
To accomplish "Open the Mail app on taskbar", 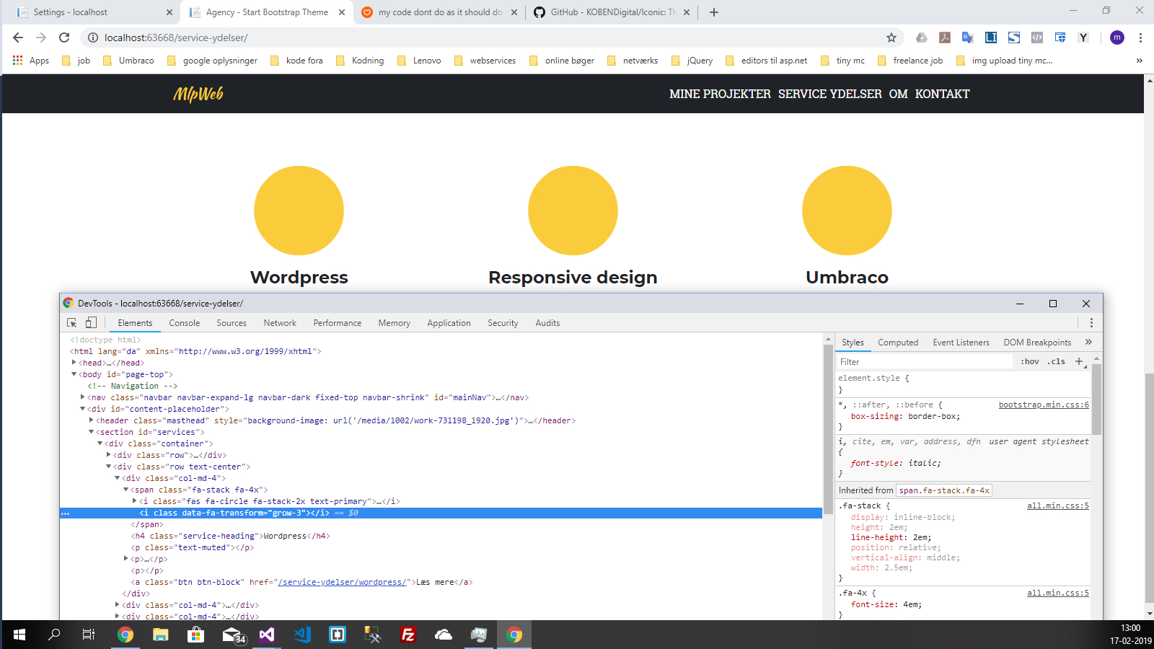I will coord(233,635).
